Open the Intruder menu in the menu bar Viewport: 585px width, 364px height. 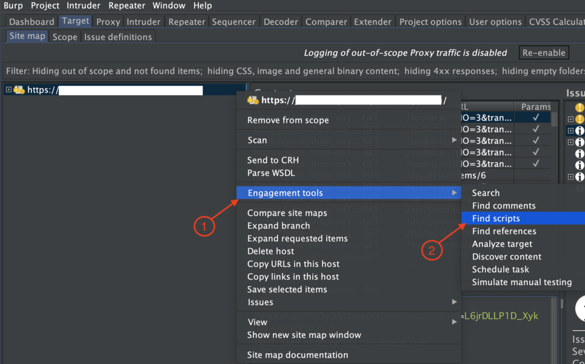[83, 6]
